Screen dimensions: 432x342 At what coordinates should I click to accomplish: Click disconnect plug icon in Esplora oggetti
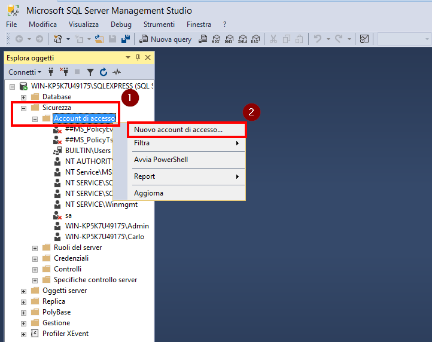pos(64,72)
